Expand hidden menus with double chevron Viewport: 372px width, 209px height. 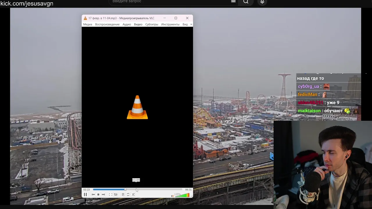coord(191,24)
